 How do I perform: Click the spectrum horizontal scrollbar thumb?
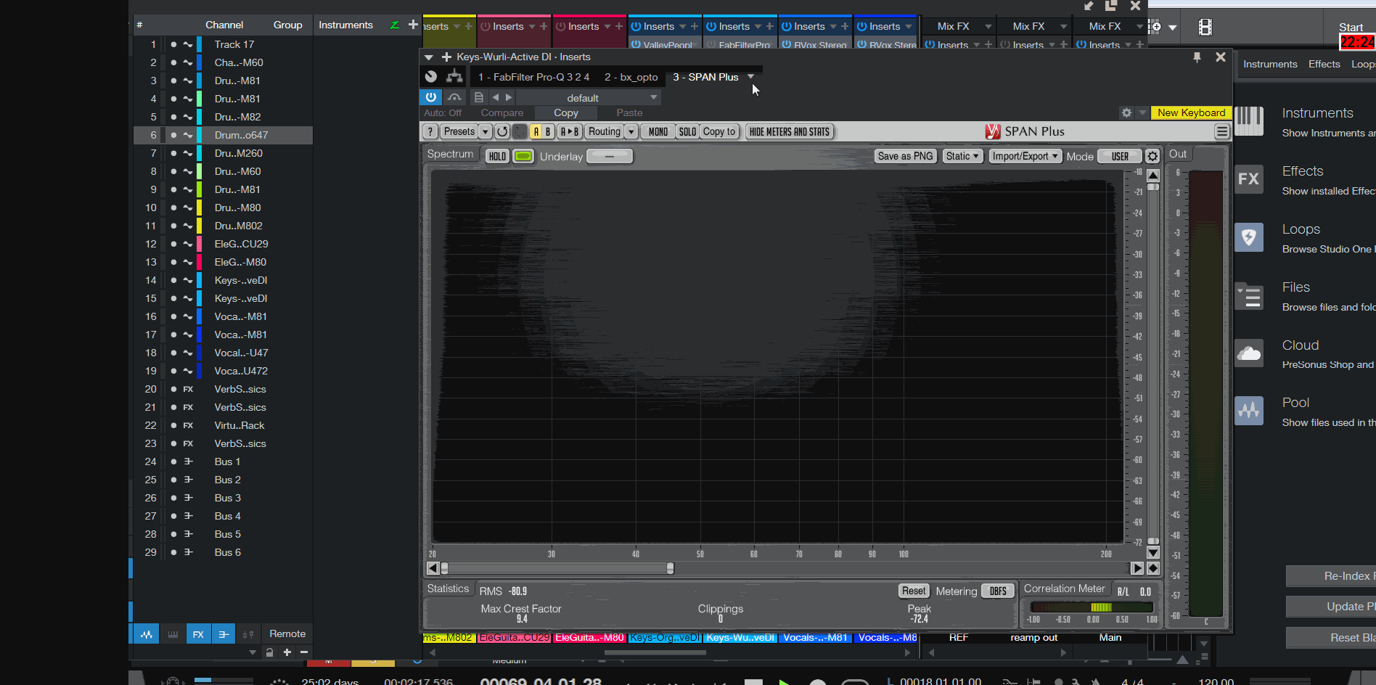557,568
